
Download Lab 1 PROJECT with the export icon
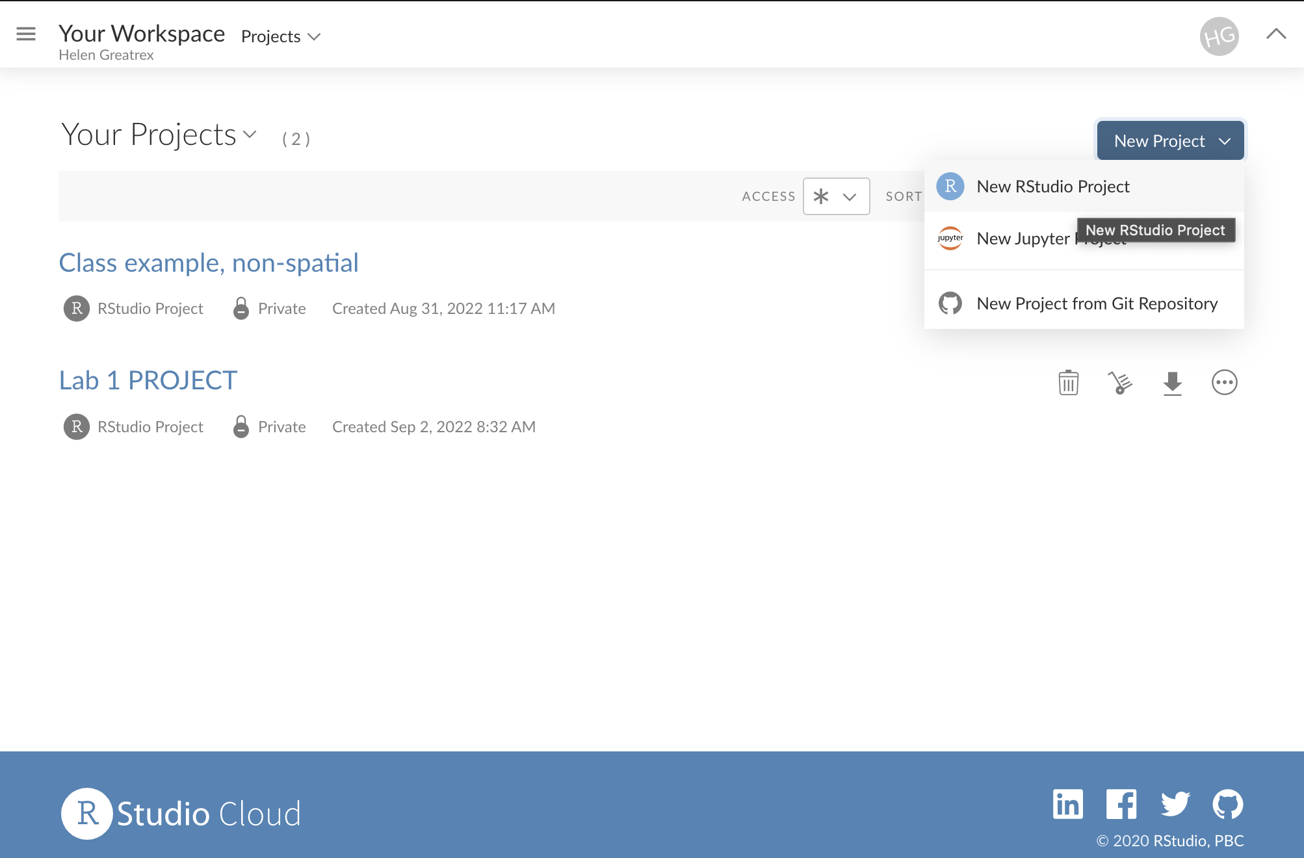pyautogui.click(x=1172, y=382)
